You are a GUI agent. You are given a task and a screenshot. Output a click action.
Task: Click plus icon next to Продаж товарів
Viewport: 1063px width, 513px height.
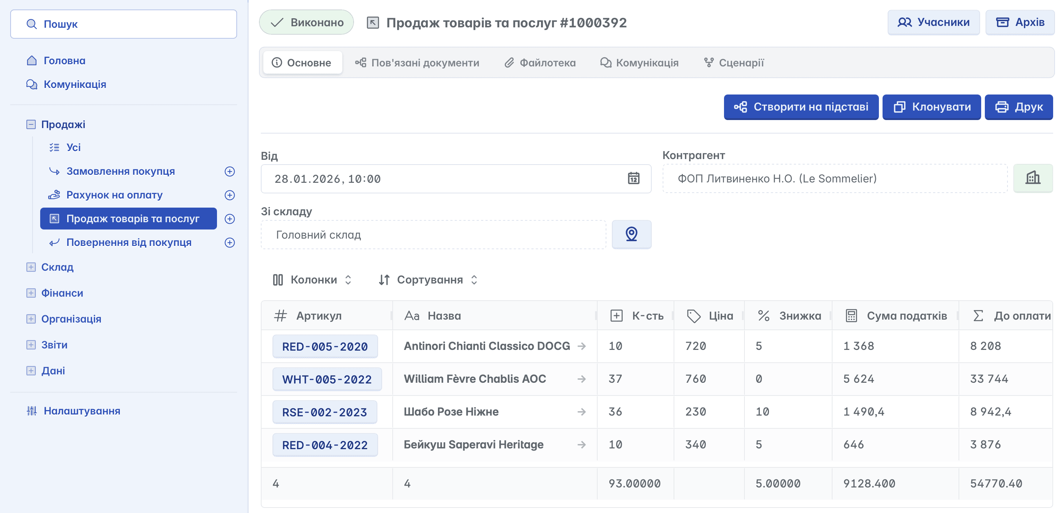tap(230, 219)
